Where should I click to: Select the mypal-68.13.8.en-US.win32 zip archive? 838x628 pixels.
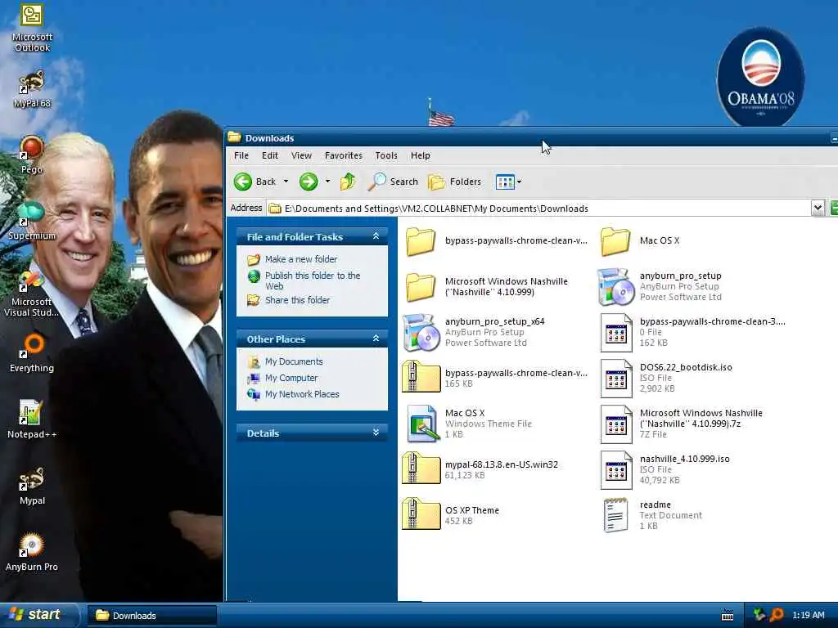coord(480,469)
